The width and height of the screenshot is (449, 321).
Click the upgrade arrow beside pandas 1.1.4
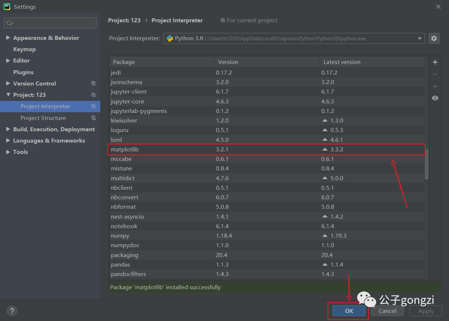[x=325, y=265]
